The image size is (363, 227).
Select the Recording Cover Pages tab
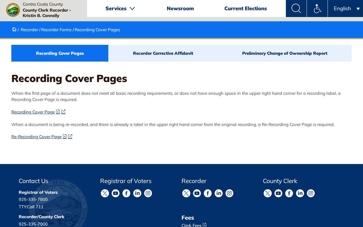coord(60,53)
